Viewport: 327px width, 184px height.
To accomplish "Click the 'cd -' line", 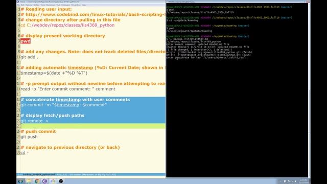I will point(25,153).
